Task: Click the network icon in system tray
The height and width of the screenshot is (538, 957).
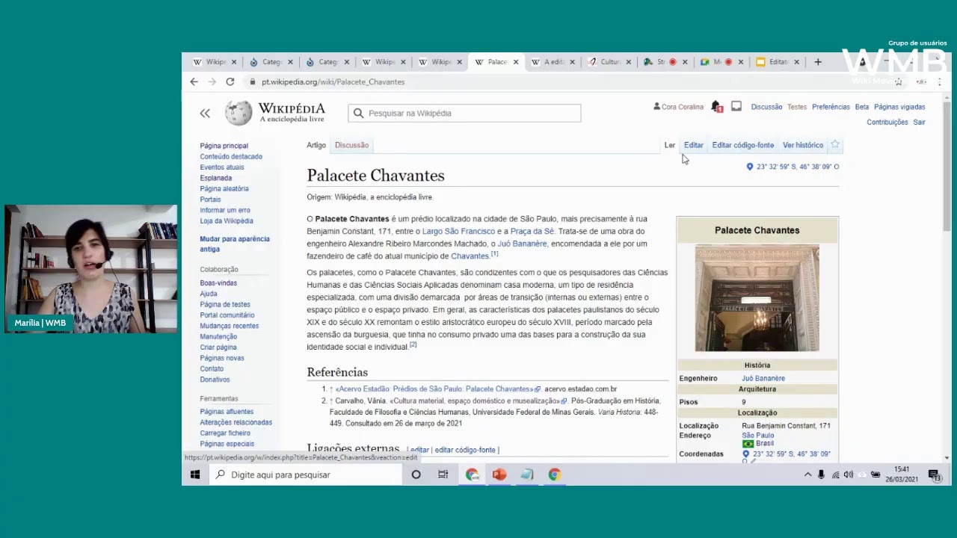Action: tap(835, 474)
